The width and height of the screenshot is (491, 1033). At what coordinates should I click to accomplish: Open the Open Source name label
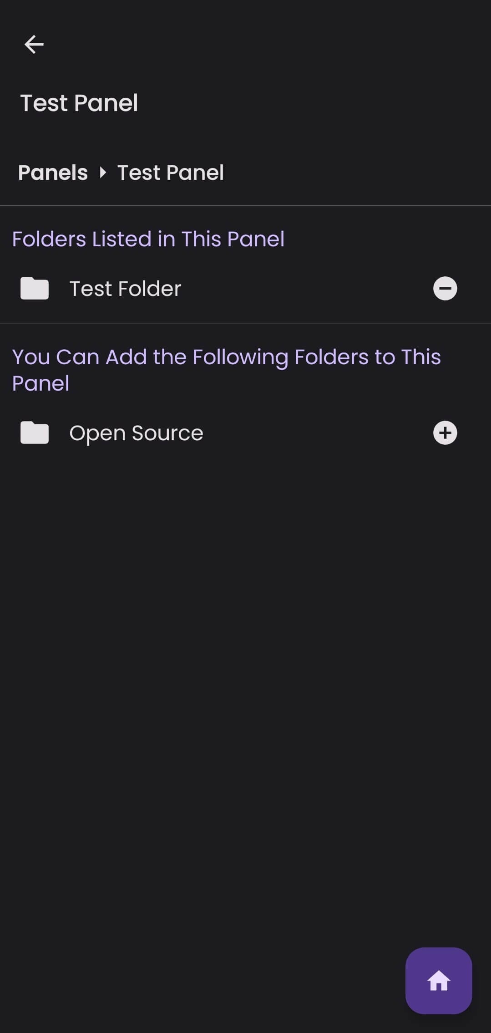coord(136,433)
